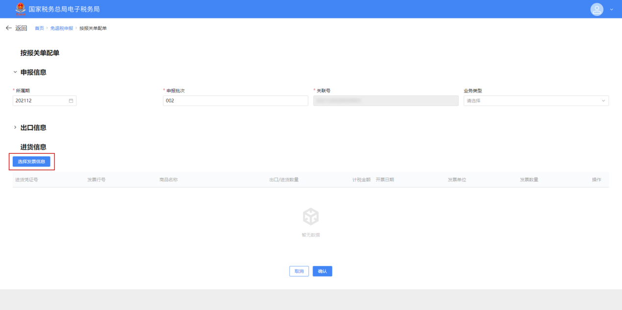Viewport: 622px width, 310px height.
Task: Go to 首页 via breadcrumb
Action: point(39,28)
